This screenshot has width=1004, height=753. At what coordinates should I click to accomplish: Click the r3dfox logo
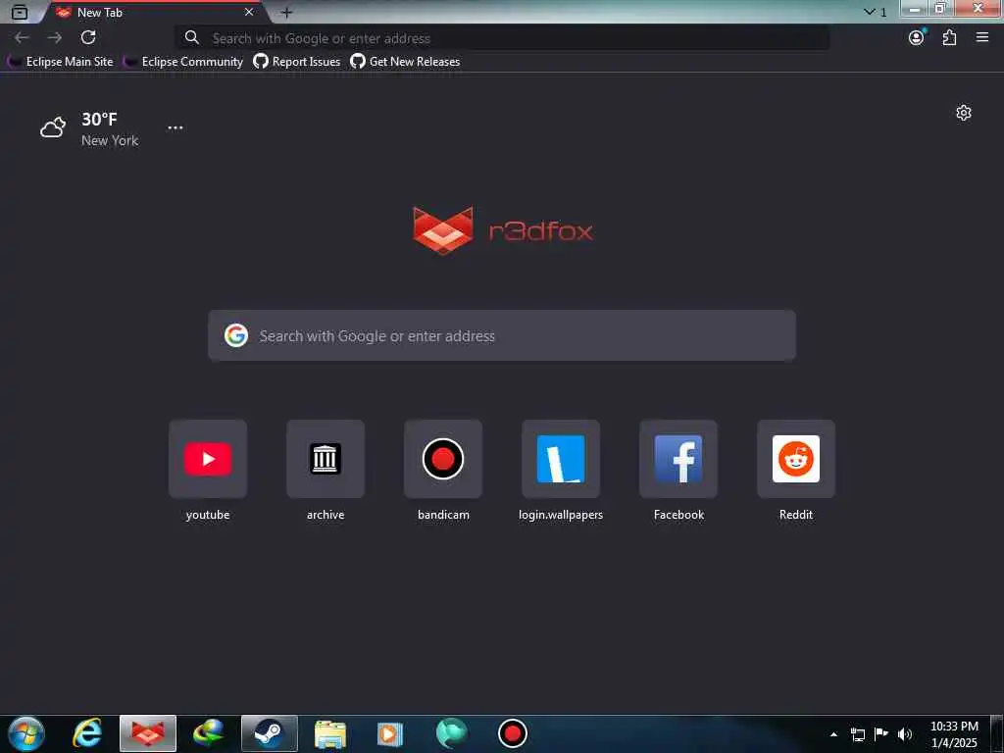[x=503, y=230]
